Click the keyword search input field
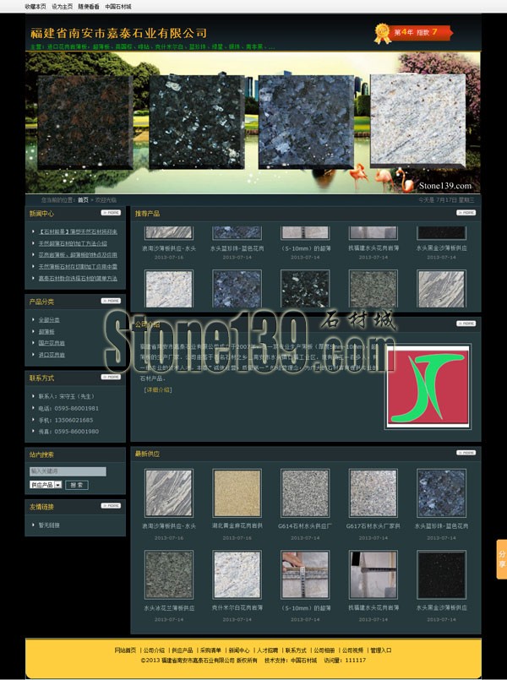 coord(68,471)
